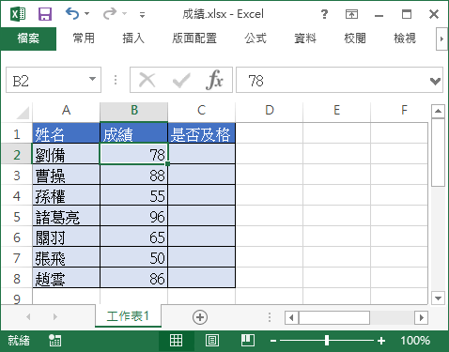Image resolution: width=449 pixels, height=352 pixels.
Task: Open the Insert Function fx button
Action: (x=214, y=80)
